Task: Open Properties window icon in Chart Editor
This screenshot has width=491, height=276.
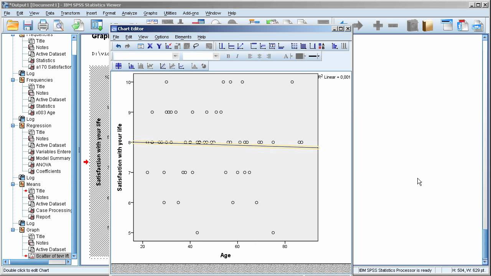Action: coord(140,46)
